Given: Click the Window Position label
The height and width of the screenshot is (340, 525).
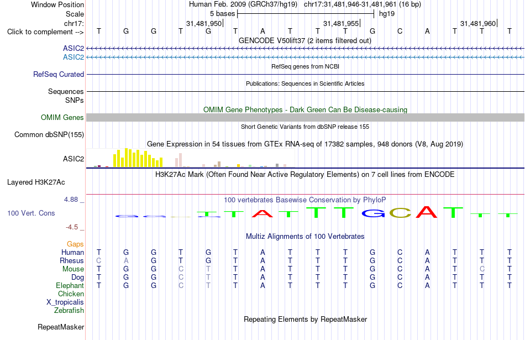Looking at the screenshot, I should click(x=57, y=4).
